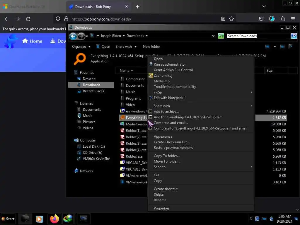
Task: Choose Properties in the context menu
Action: [161, 208]
